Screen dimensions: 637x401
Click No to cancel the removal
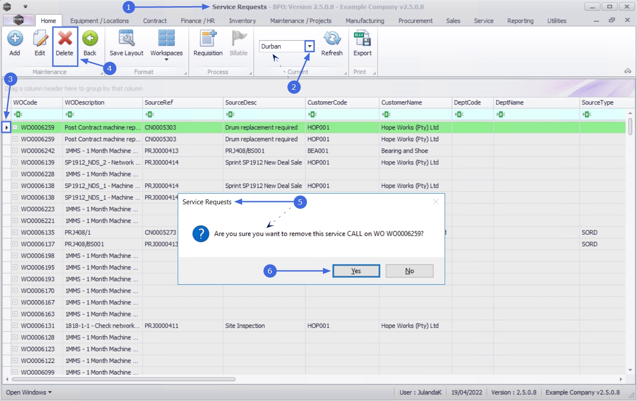click(410, 271)
